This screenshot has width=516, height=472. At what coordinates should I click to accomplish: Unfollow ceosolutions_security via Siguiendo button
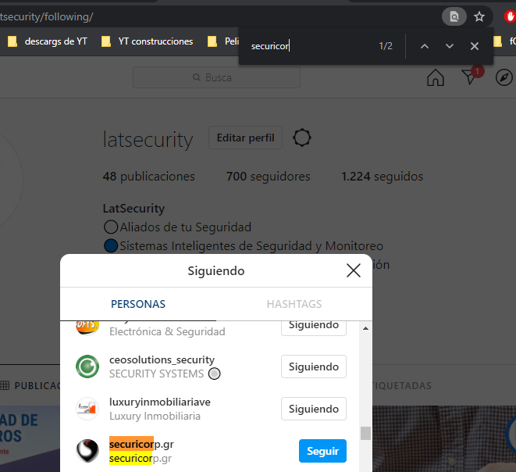click(314, 367)
